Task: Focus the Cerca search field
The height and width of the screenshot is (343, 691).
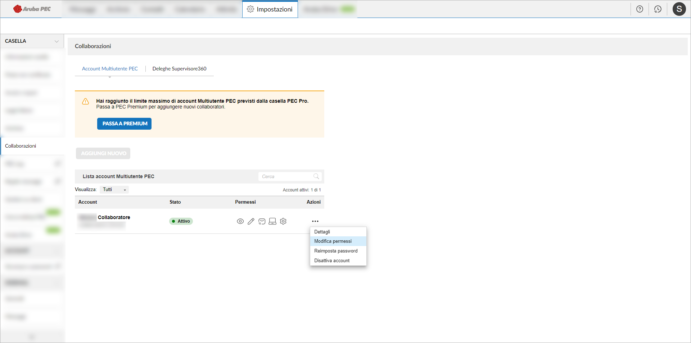Action: 290,176
